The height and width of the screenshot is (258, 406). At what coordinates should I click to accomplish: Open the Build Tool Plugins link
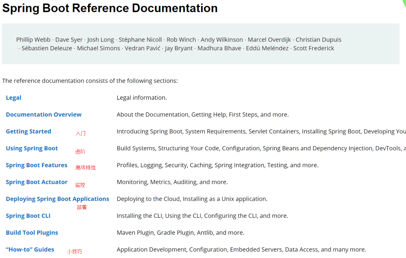[x=32, y=233]
